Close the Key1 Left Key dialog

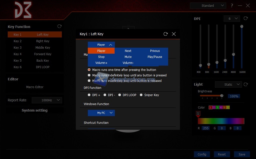pyautogui.click(x=174, y=34)
